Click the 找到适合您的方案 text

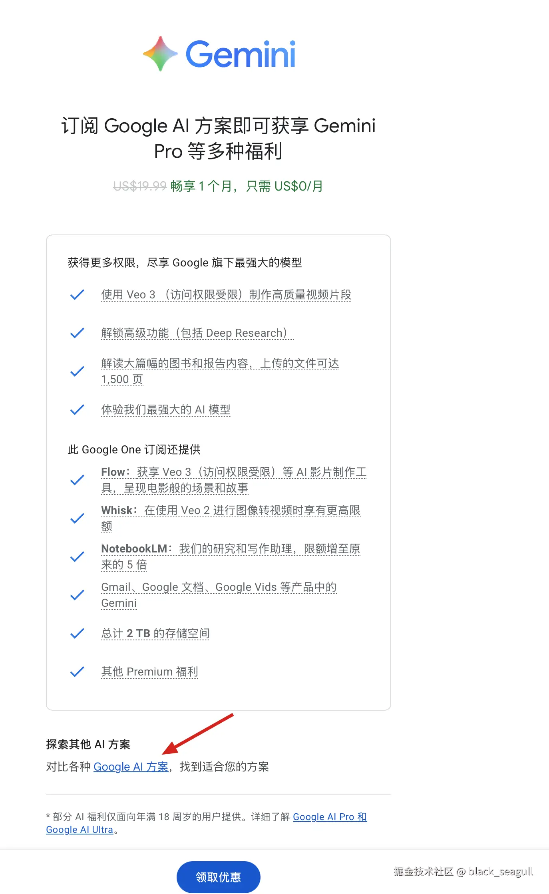point(224,767)
